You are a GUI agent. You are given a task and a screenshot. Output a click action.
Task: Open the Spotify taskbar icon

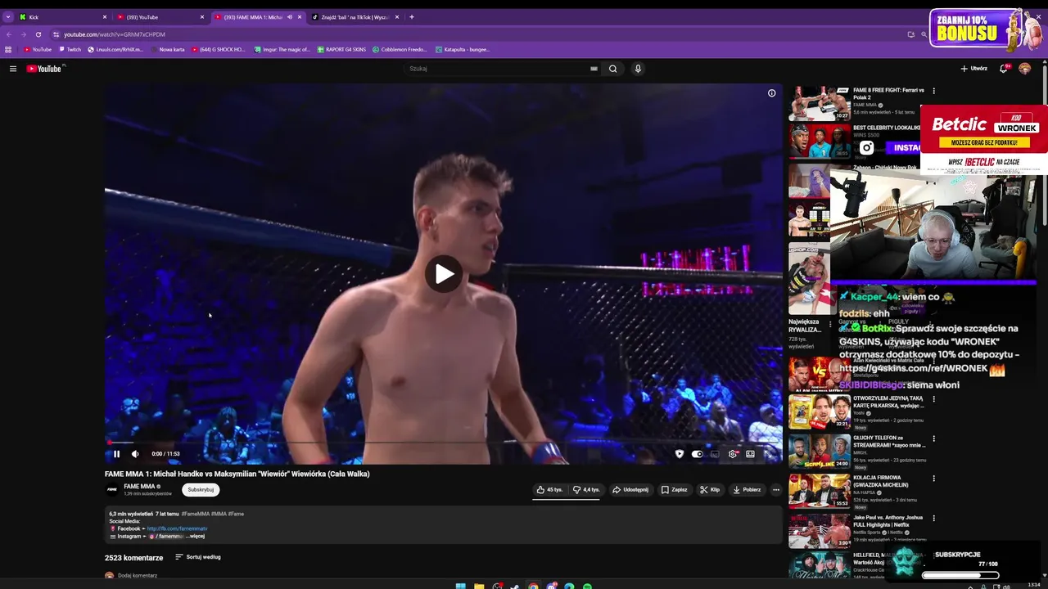pyautogui.click(x=587, y=586)
